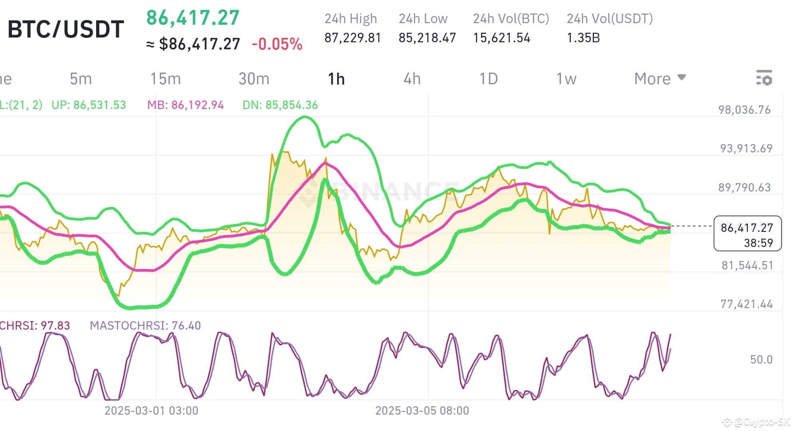Select the 15m interval
793x431 pixels.
tap(166, 79)
